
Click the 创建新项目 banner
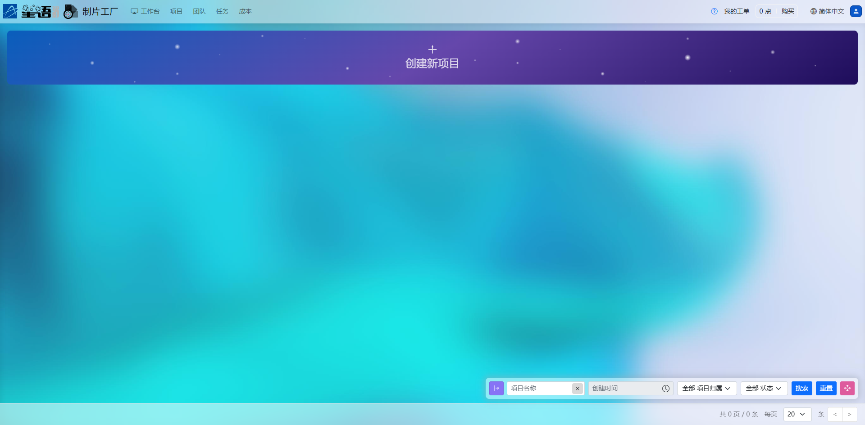432,58
